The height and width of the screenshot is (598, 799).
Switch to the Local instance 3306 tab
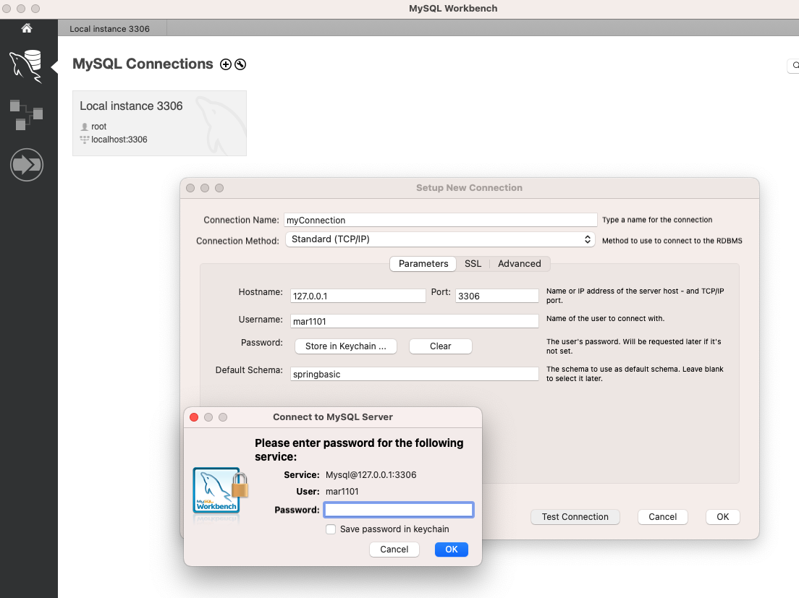click(109, 28)
